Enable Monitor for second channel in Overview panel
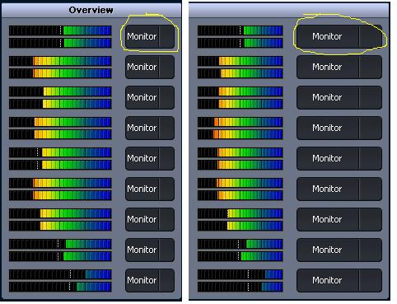This screenshot has height=304, width=397. pos(150,68)
